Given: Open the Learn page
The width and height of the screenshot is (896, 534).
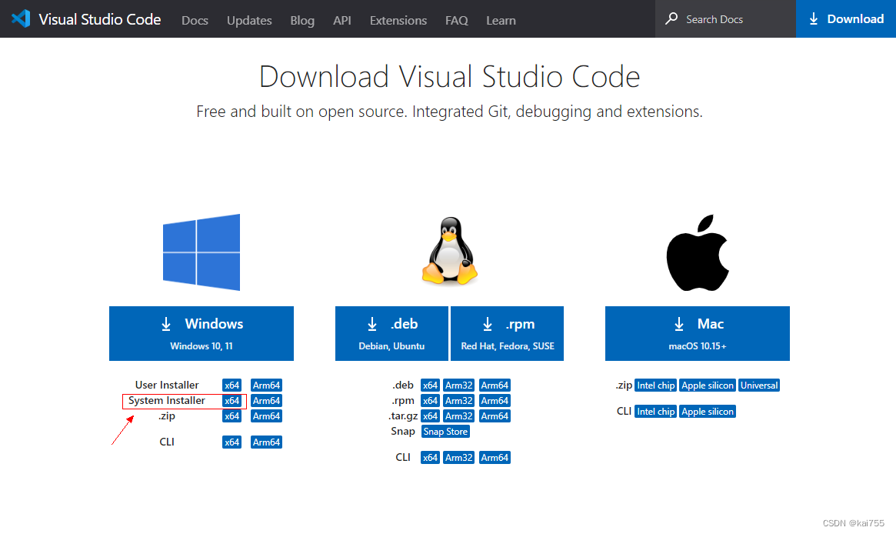Looking at the screenshot, I should point(501,21).
